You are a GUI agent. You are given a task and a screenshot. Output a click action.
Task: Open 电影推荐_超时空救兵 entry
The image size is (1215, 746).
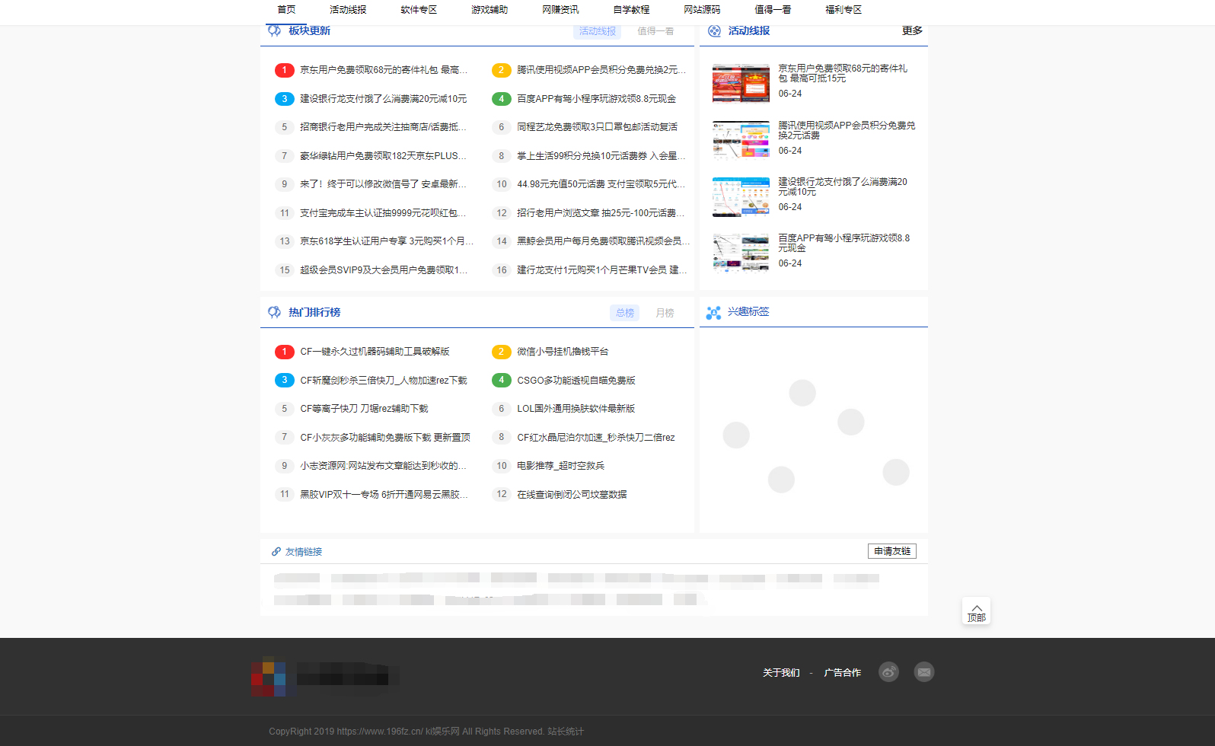click(x=560, y=466)
